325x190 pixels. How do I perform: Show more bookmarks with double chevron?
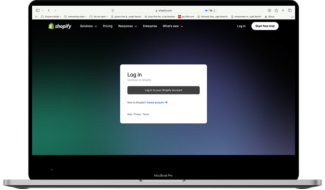(292, 17)
